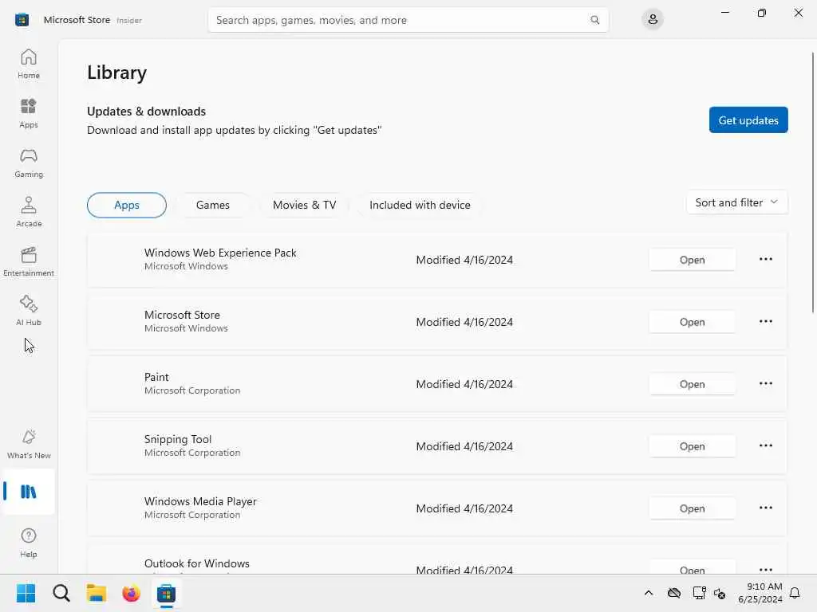
Task: Switch to the Movies & TV tab
Action: (x=304, y=205)
